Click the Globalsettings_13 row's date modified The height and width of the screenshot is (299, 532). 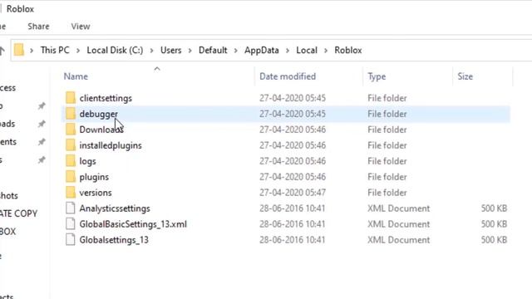[x=293, y=240]
